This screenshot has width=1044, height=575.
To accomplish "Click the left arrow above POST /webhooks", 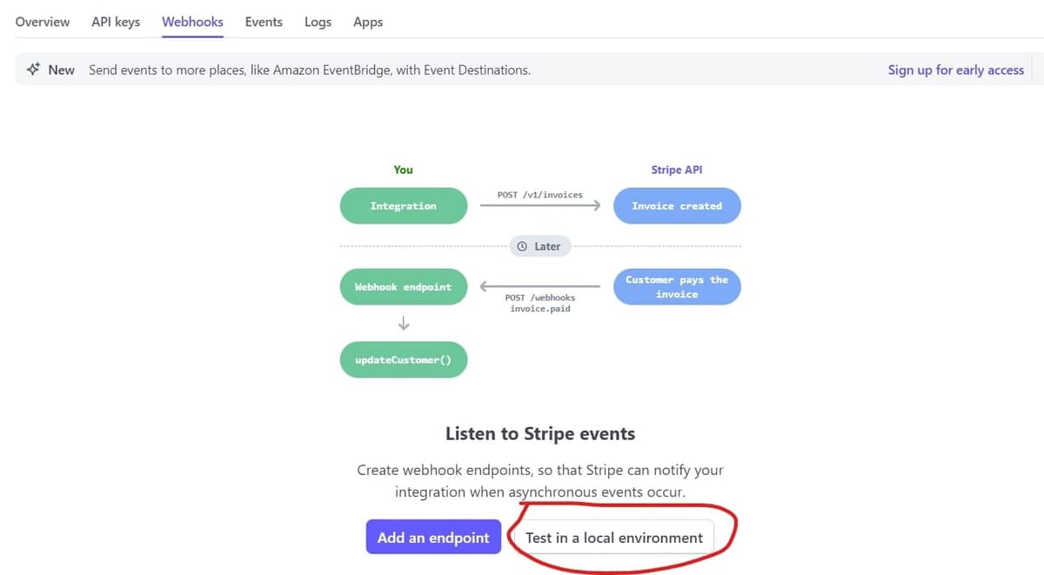I will 540,286.
